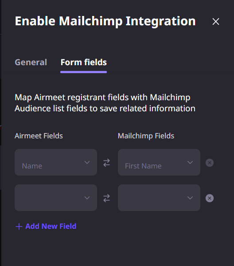The height and width of the screenshot is (266, 234).
Task: Close the Mailchimp Integration dialog
Action: [216, 22]
